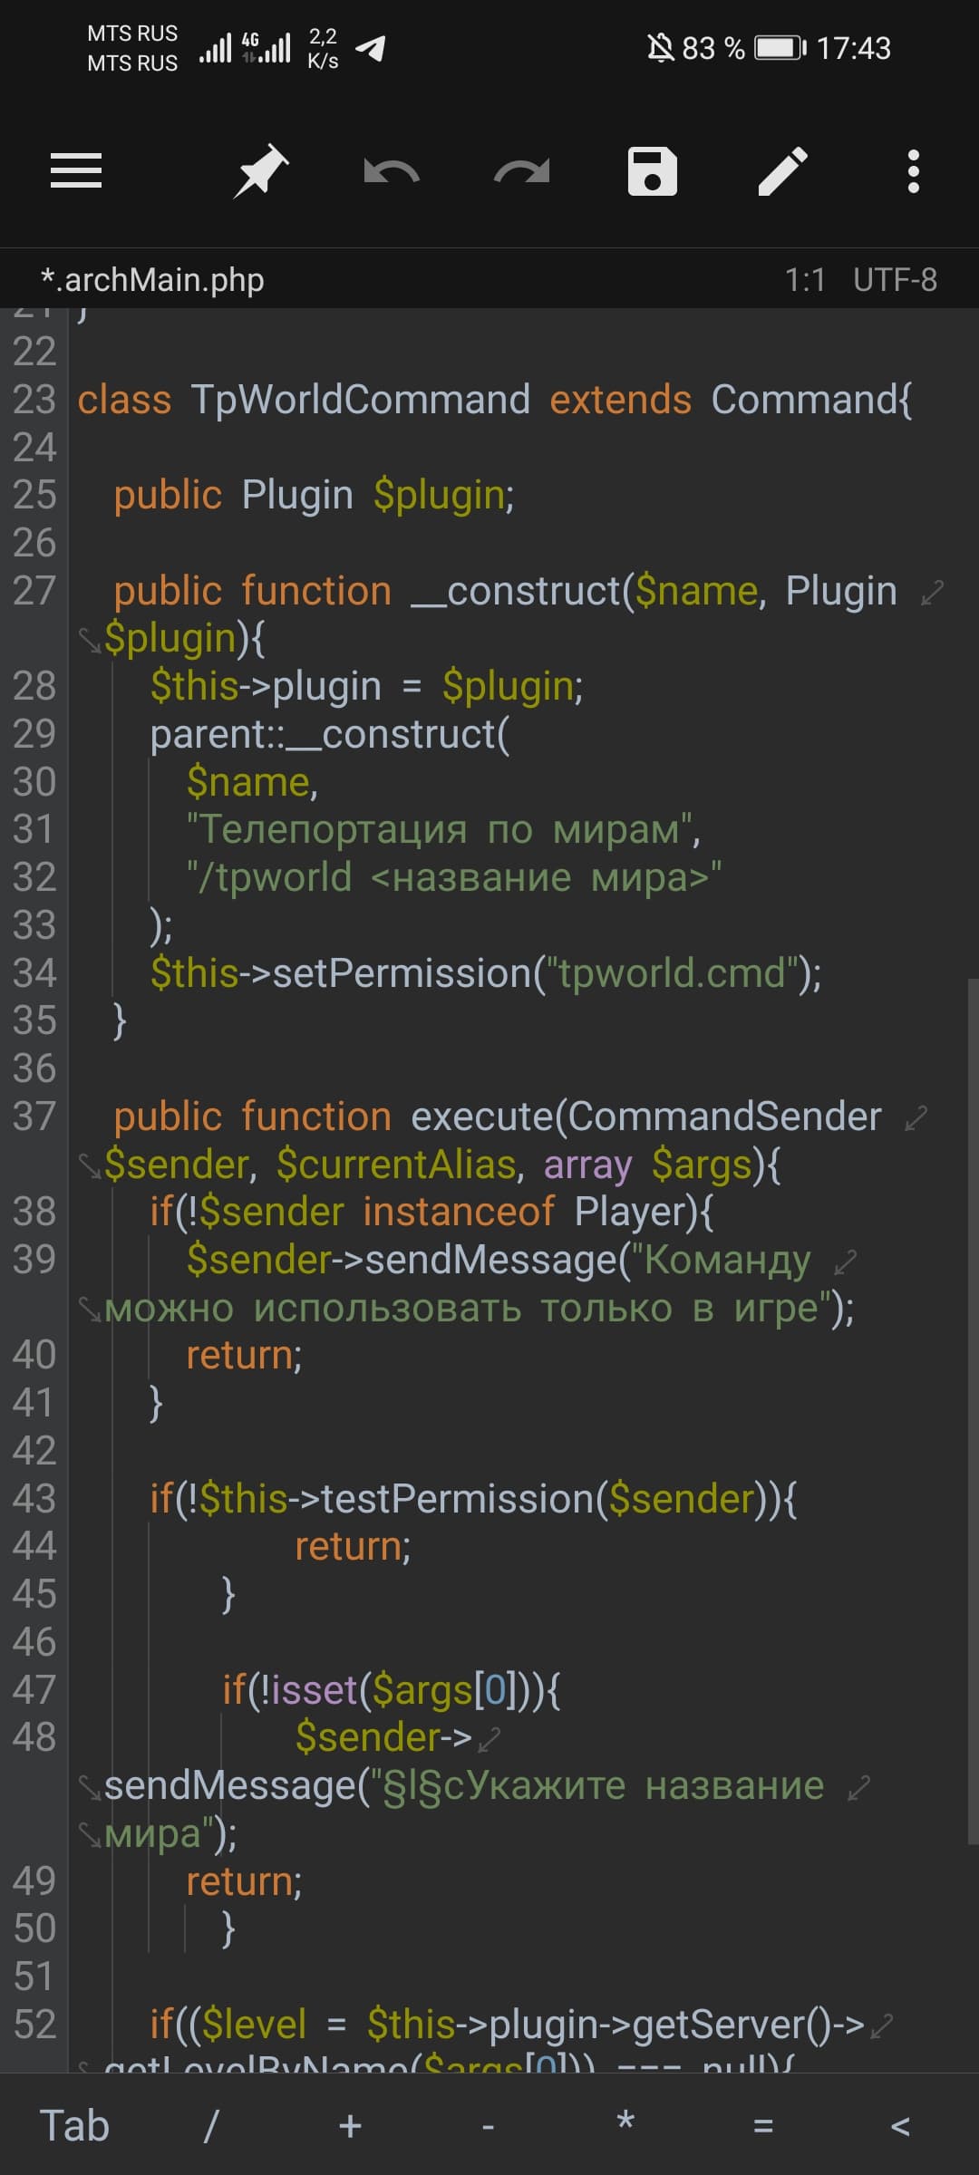Tap the notifications muted bell icon
979x2175 pixels.
pyautogui.click(x=661, y=47)
